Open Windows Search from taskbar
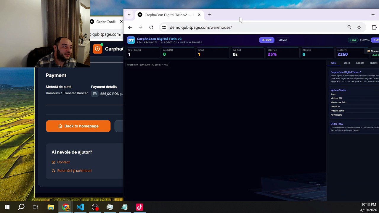 pyautogui.click(x=21, y=207)
